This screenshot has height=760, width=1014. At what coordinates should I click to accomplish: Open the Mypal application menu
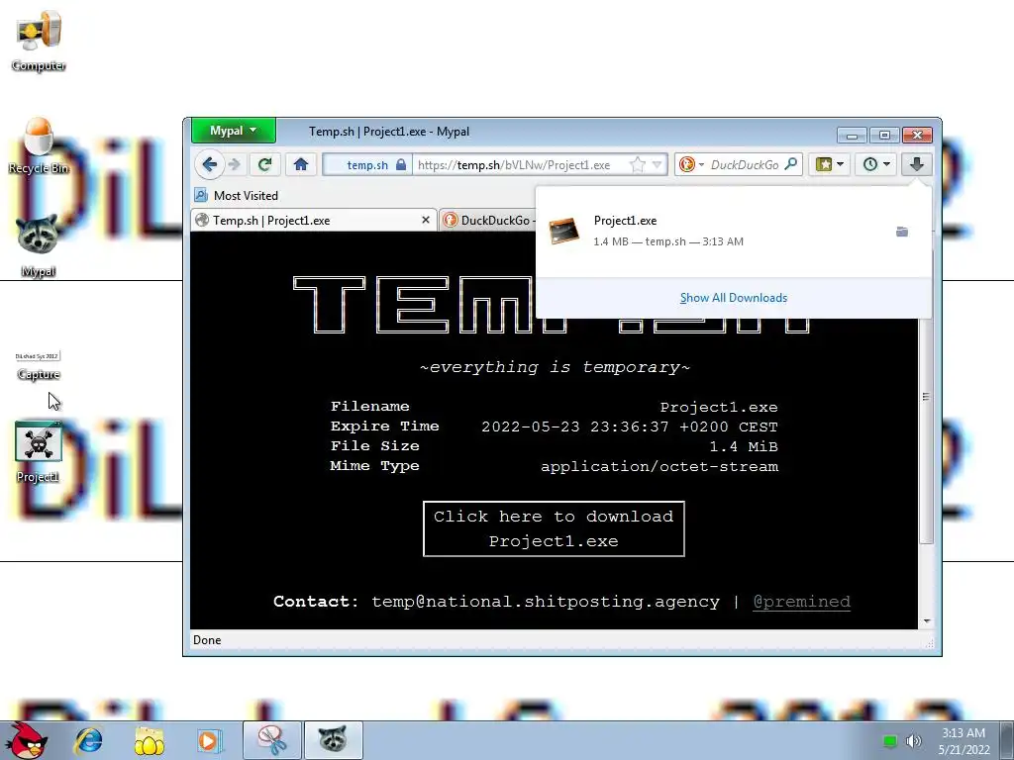point(234,131)
